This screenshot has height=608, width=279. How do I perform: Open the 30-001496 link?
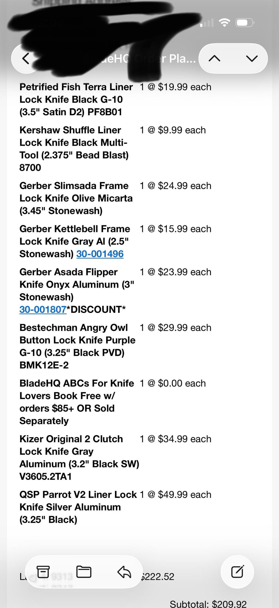click(x=100, y=254)
